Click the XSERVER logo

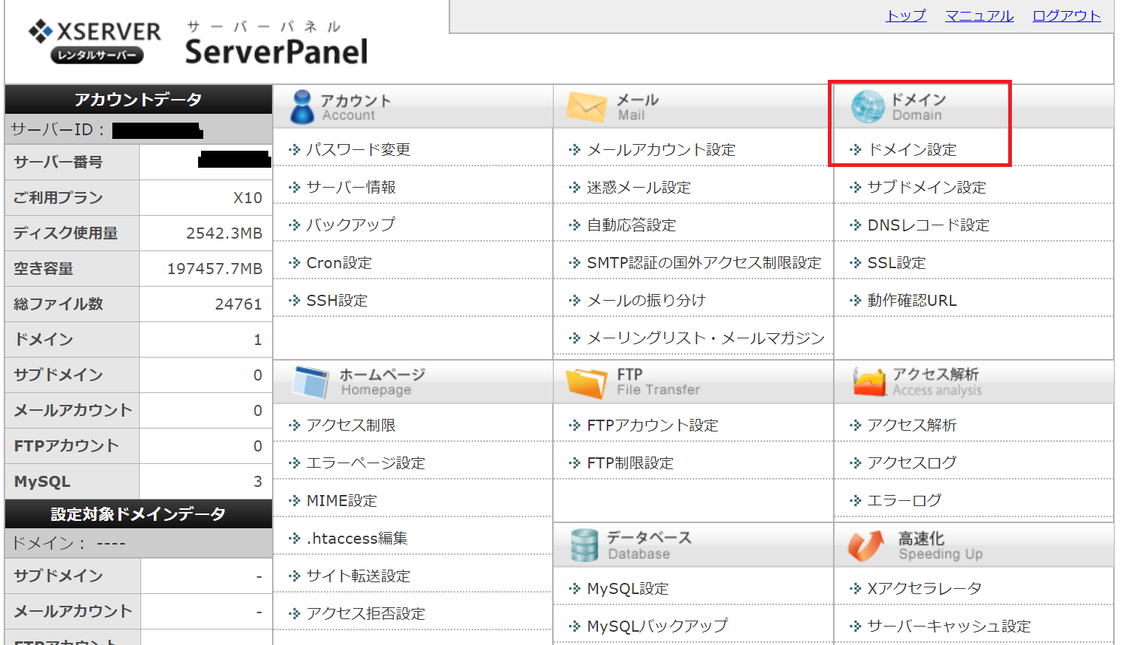click(x=95, y=41)
